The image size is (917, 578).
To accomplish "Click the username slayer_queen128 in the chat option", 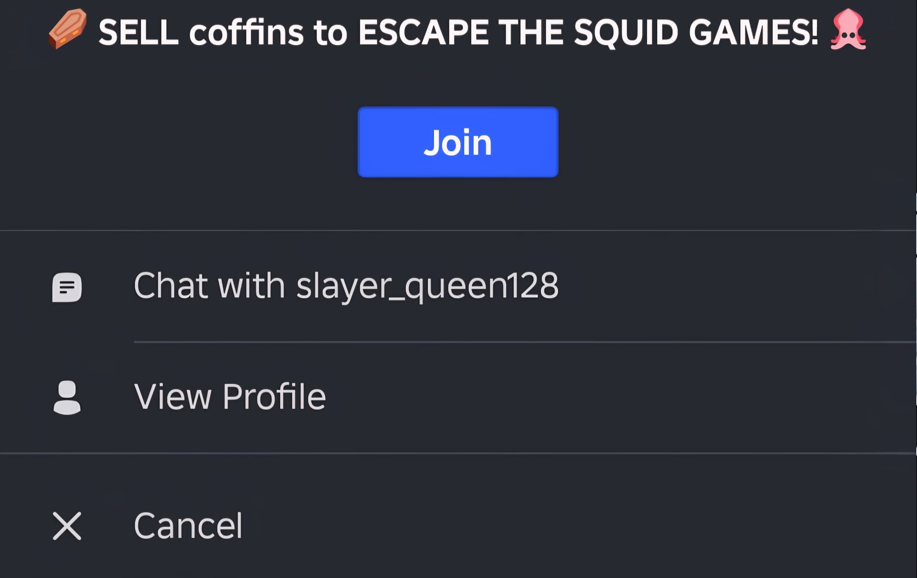I will coord(427,286).
